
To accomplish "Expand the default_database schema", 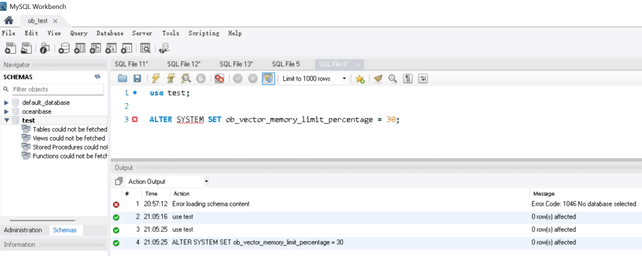I will [x=6, y=103].
